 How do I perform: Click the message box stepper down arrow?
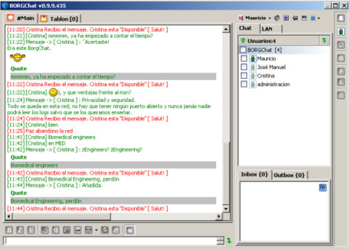220,243
